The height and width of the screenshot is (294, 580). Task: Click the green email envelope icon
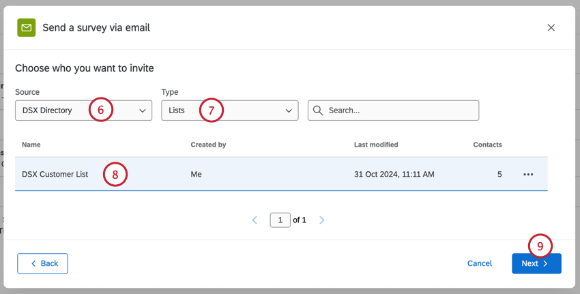click(27, 27)
